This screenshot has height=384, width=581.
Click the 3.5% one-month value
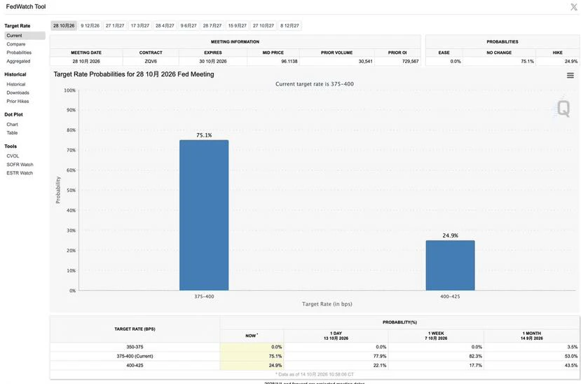(573, 347)
